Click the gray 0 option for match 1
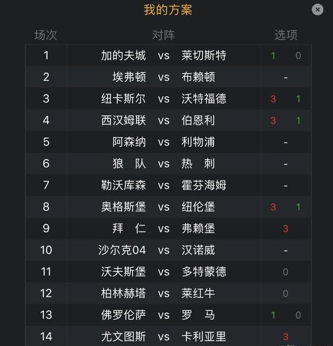The height and width of the screenshot is (346, 333). click(x=298, y=56)
